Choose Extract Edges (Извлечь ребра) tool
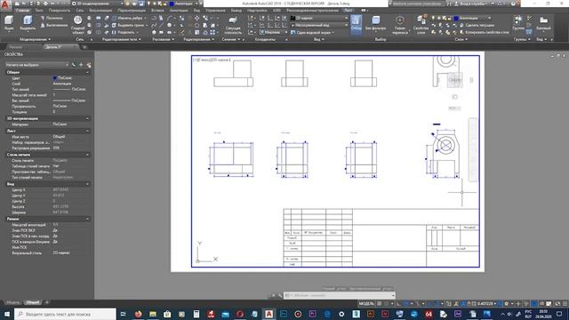The width and height of the screenshot is (569, 320). click(128, 18)
